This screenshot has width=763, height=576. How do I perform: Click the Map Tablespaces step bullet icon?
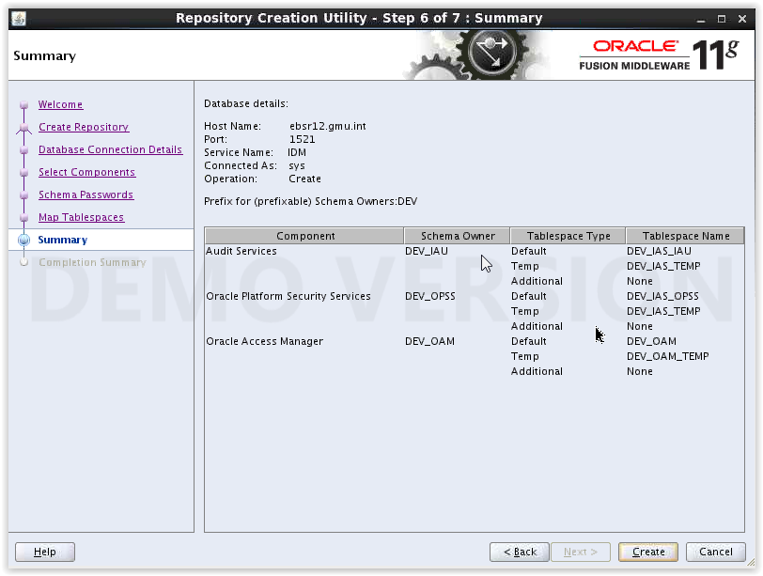click(x=23, y=217)
